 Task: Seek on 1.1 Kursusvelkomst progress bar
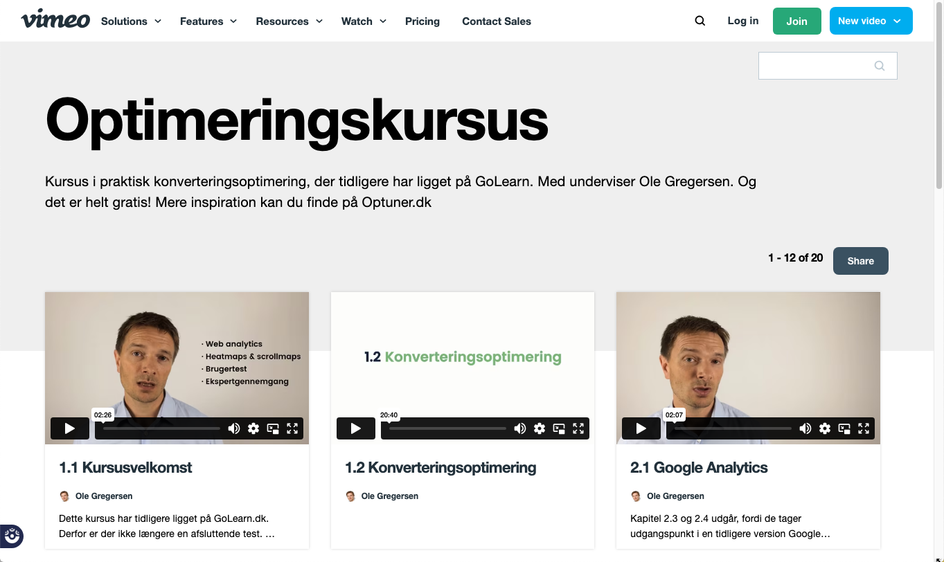click(x=161, y=428)
